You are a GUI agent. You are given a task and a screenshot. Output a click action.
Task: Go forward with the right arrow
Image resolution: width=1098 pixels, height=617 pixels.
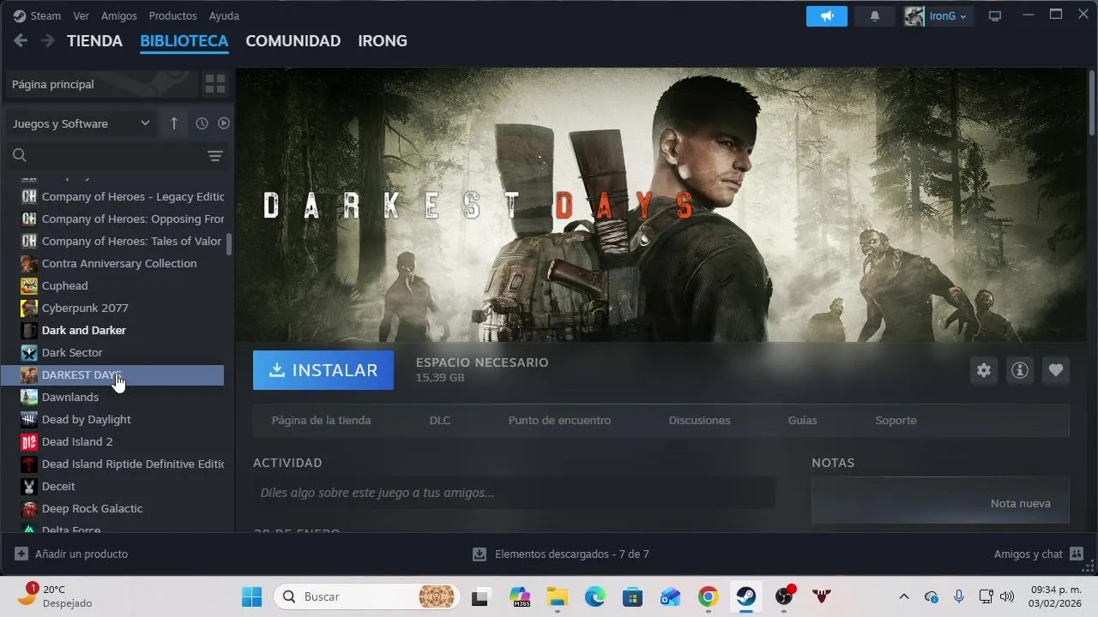click(48, 40)
